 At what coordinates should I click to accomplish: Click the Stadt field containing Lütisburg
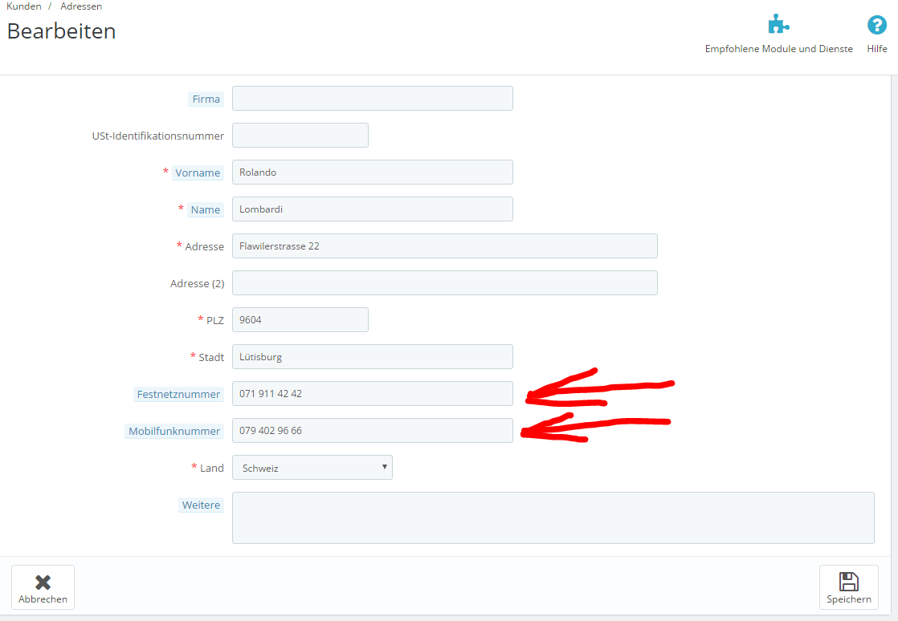372,357
